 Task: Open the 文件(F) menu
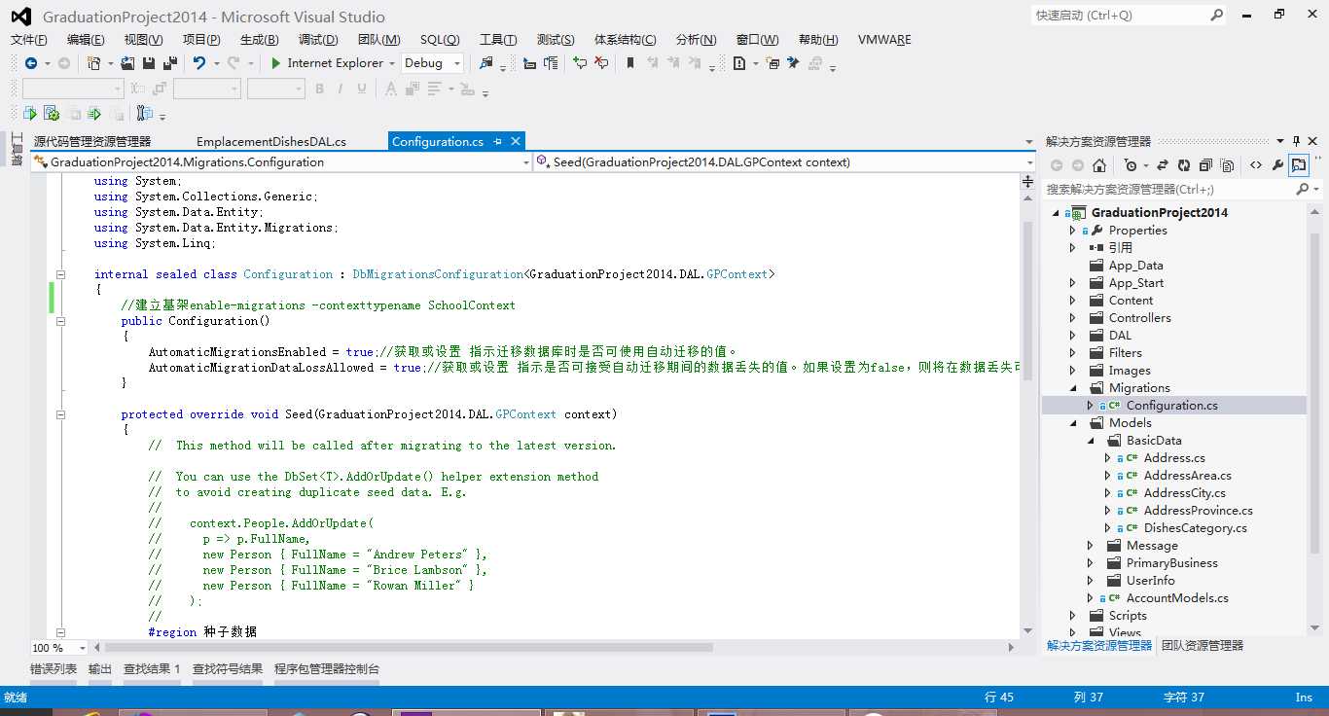[29, 40]
